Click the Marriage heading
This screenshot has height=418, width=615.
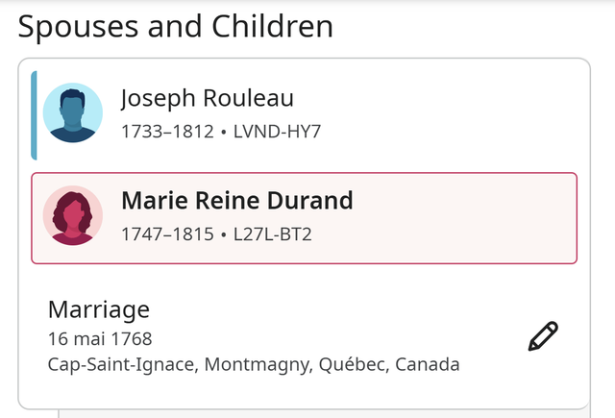[99, 309]
